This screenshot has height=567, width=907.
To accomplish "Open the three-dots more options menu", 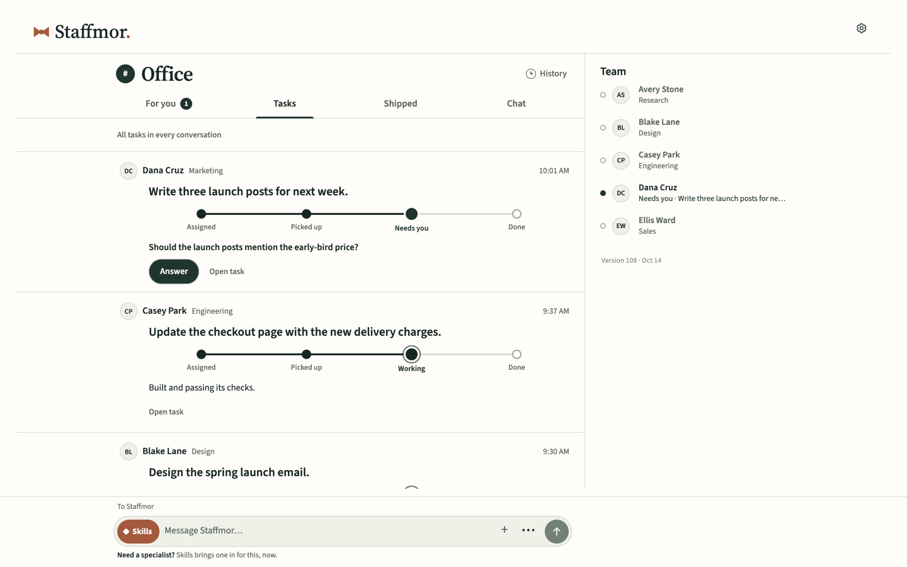I will coord(528,530).
